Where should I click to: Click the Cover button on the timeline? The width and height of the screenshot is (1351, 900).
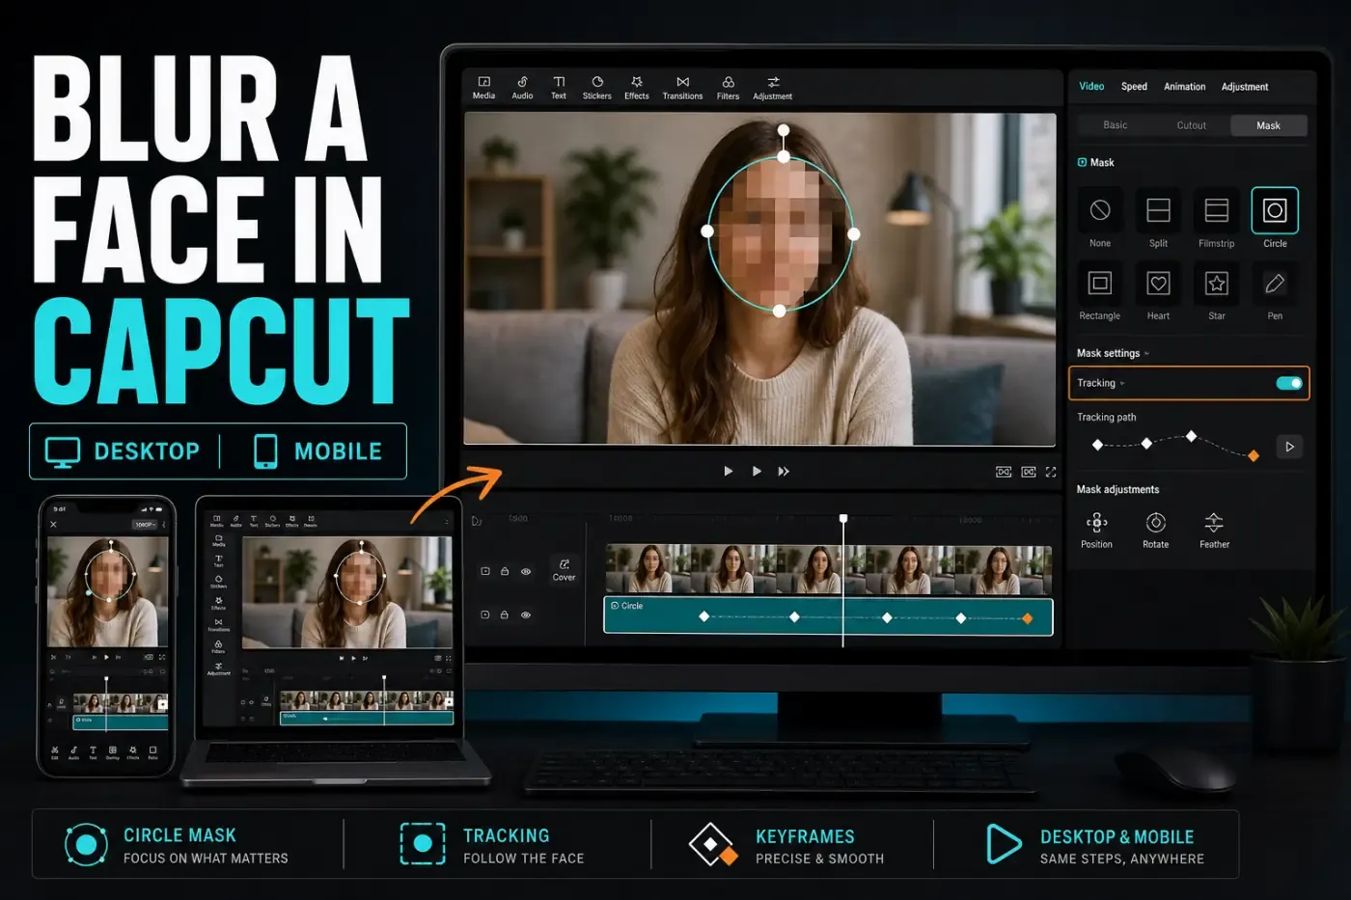tap(564, 570)
